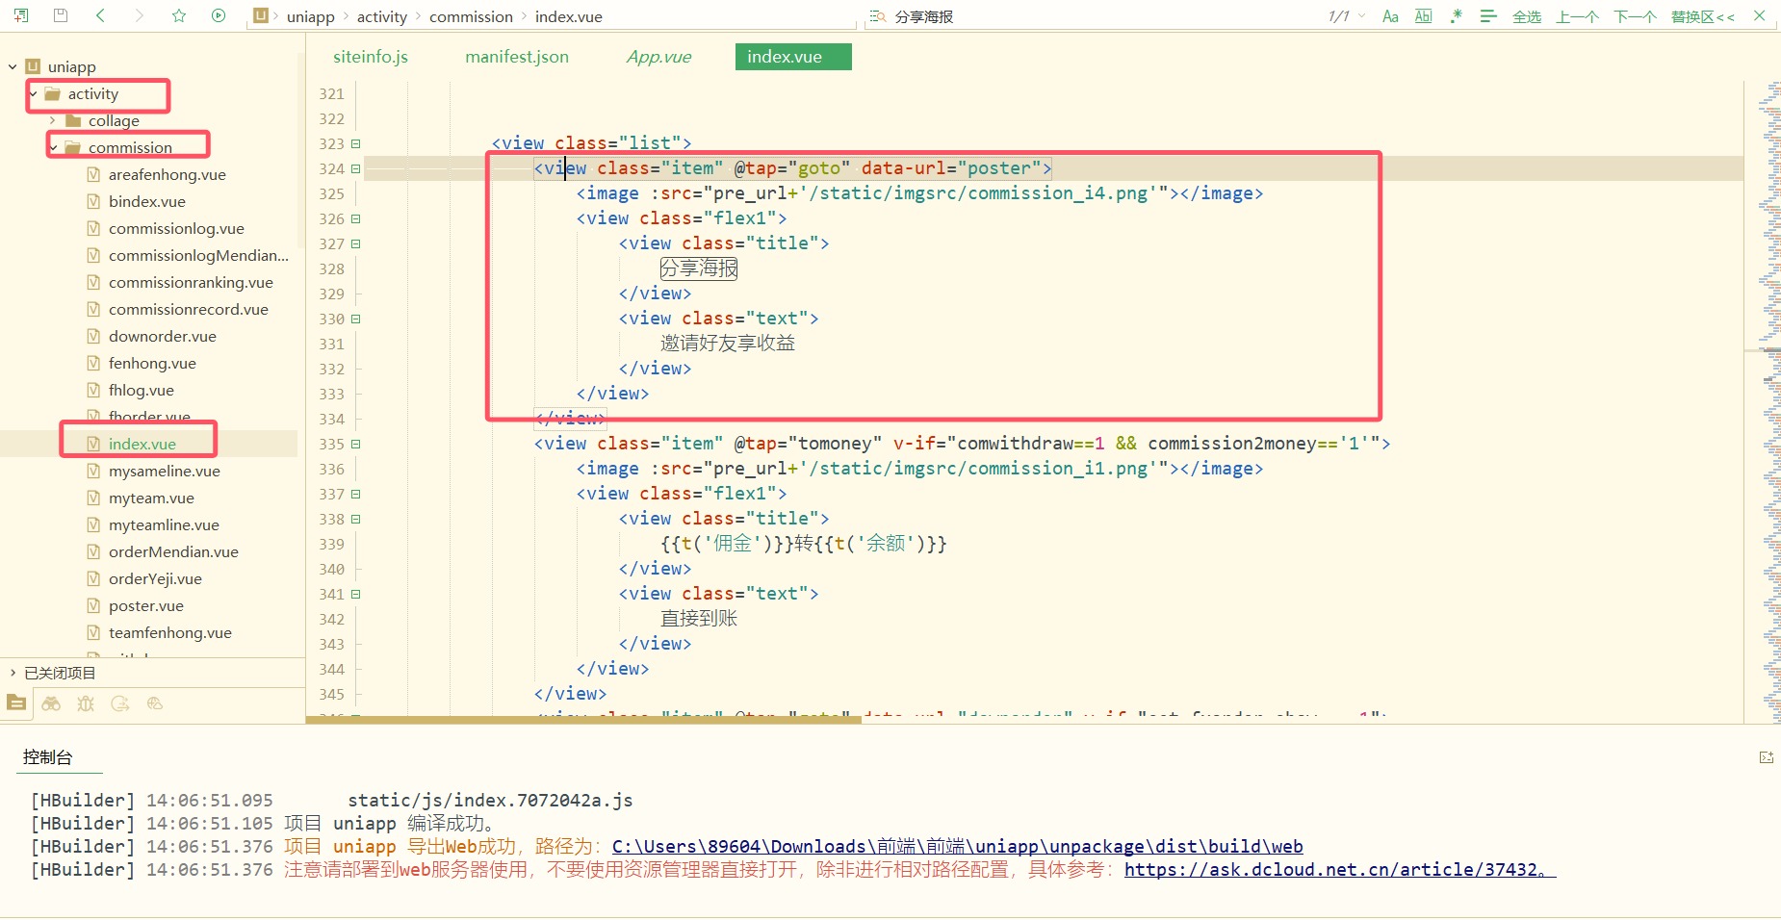Image resolution: width=1781 pixels, height=920 pixels.
Task: Select the App.vue tab
Action: (658, 57)
